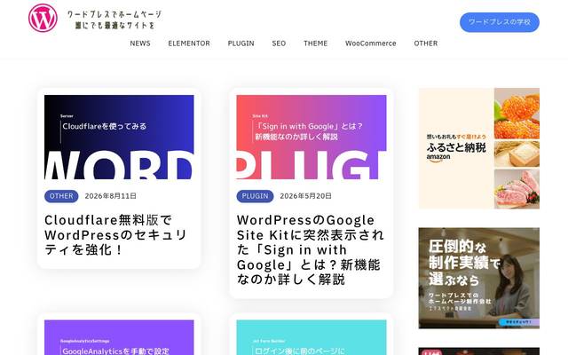568x355 pixels.
Task: Go to the ELEMENTOR menu item
Action: pyautogui.click(x=189, y=43)
